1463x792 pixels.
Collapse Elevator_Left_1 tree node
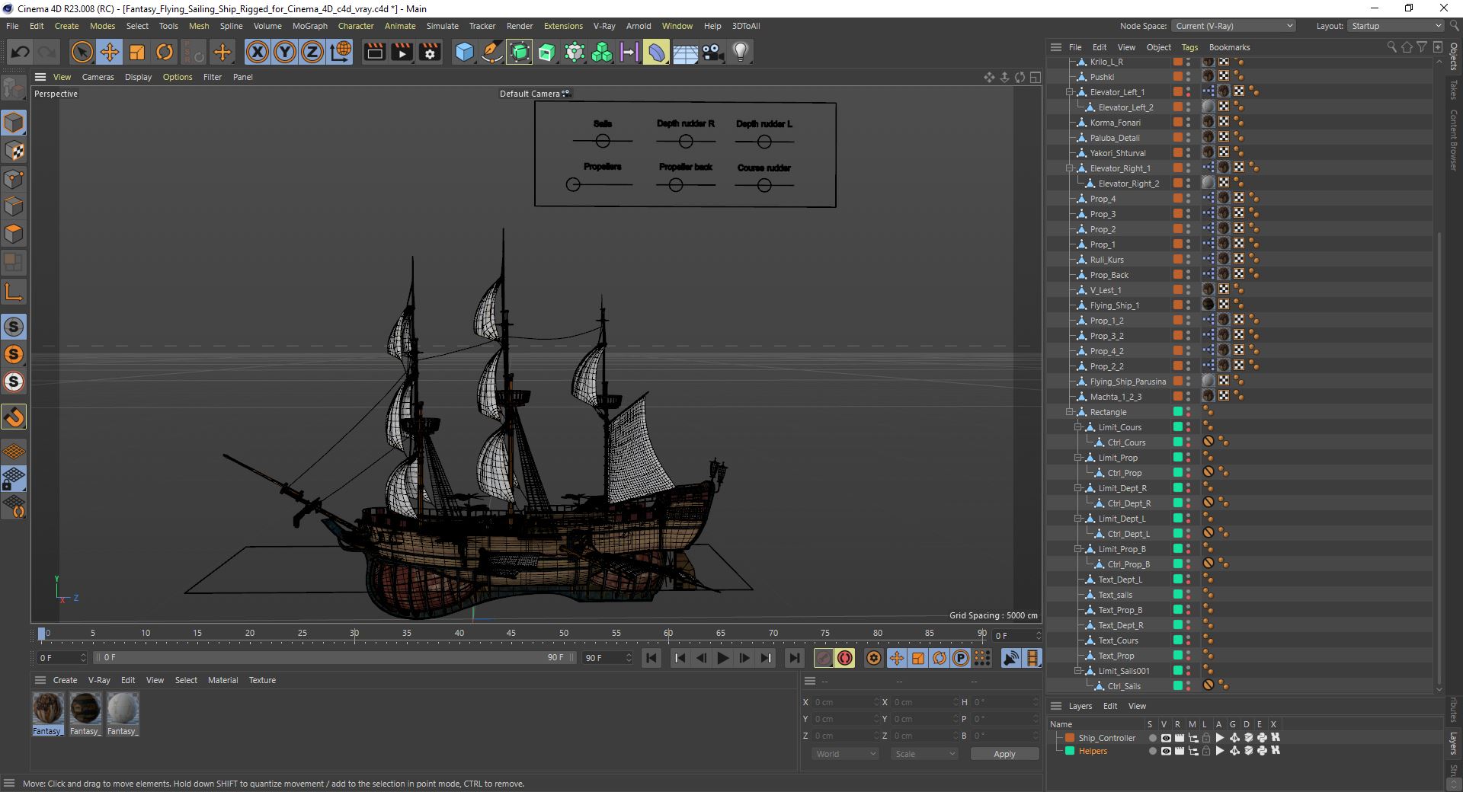(x=1070, y=92)
